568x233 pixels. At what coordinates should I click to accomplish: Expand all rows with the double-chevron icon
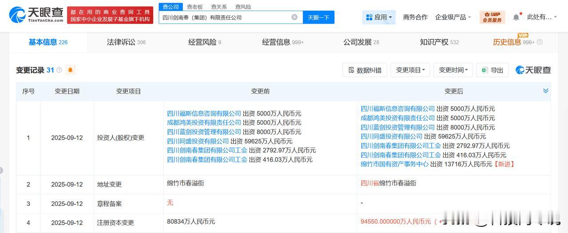click(x=546, y=91)
